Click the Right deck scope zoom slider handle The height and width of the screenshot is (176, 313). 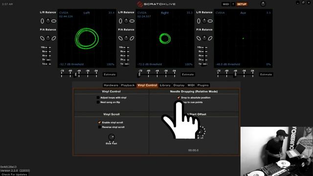click(127, 64)
